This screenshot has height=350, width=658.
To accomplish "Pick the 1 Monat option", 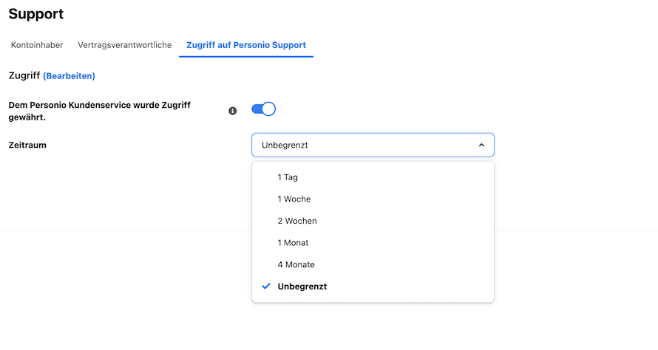I will click(373, 243).
